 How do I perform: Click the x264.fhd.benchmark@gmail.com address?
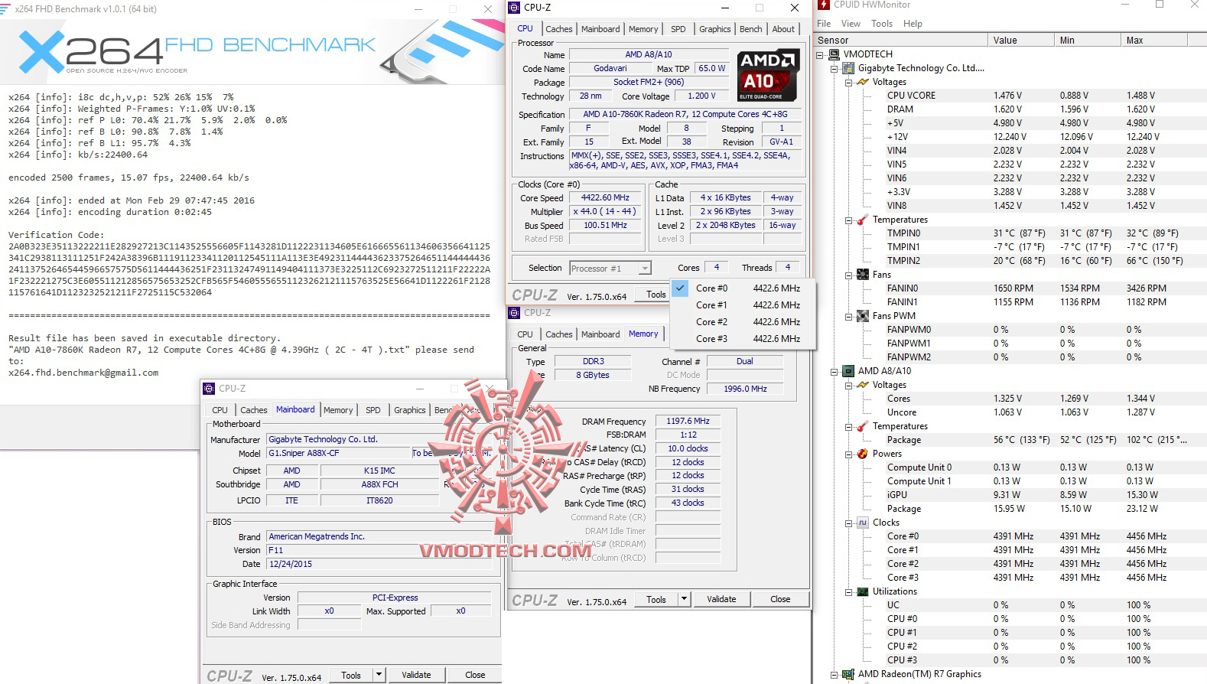(83, 373)
